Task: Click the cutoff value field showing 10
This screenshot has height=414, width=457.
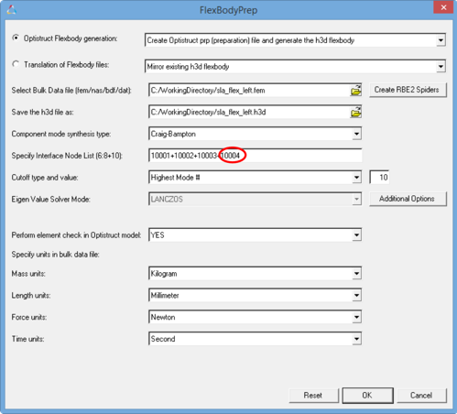Action: [x=379, y=178]
